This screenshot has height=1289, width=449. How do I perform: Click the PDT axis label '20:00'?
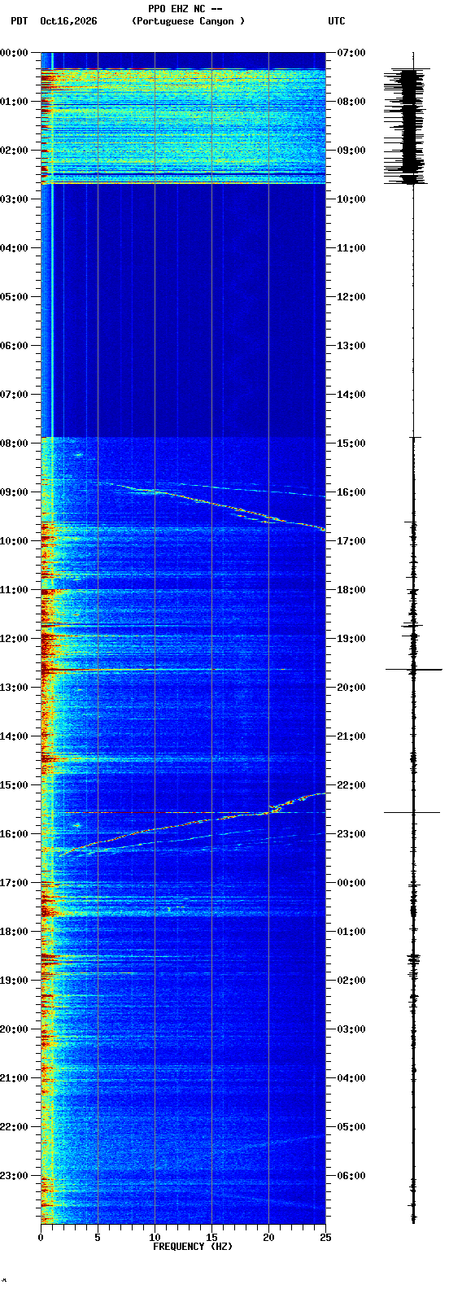(x=15, y=1029)
